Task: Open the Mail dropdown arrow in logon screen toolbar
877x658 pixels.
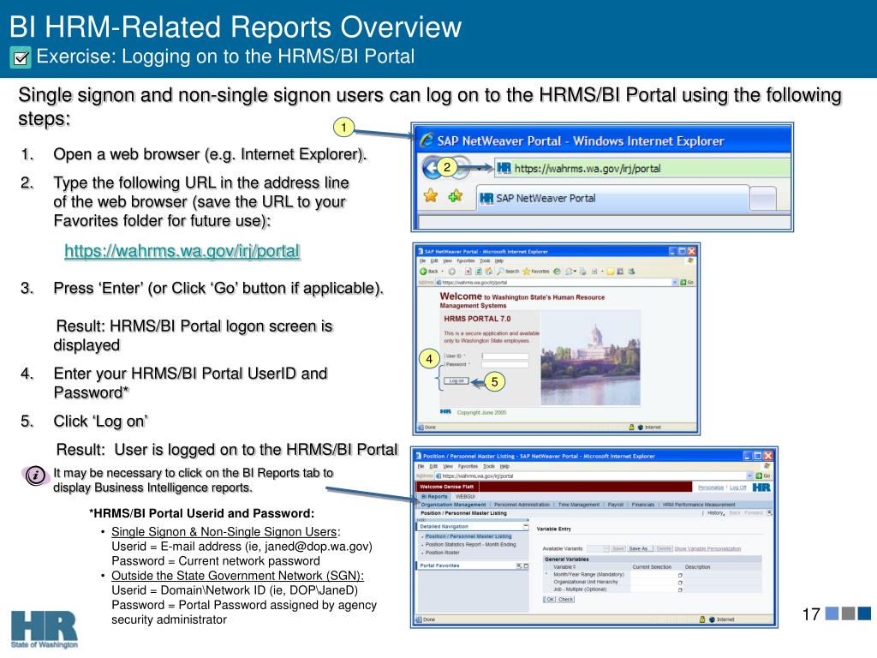Action: [x=575, y=272]
